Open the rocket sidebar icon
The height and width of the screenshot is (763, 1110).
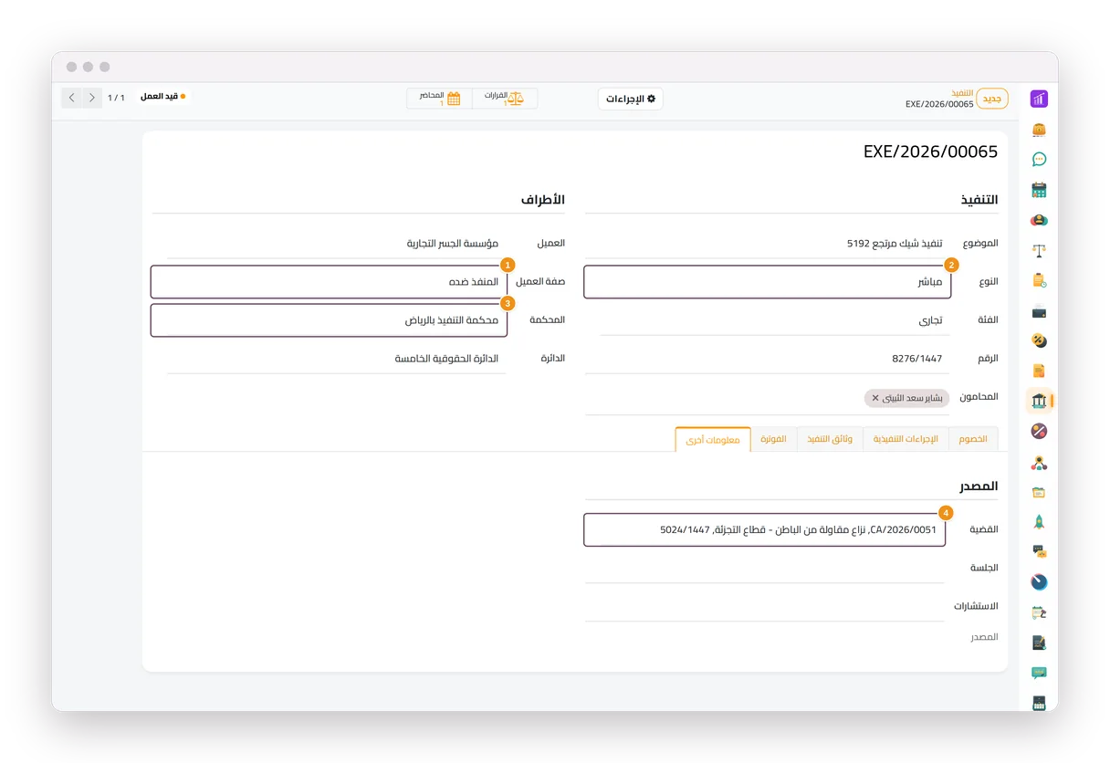coord(1039,522)
